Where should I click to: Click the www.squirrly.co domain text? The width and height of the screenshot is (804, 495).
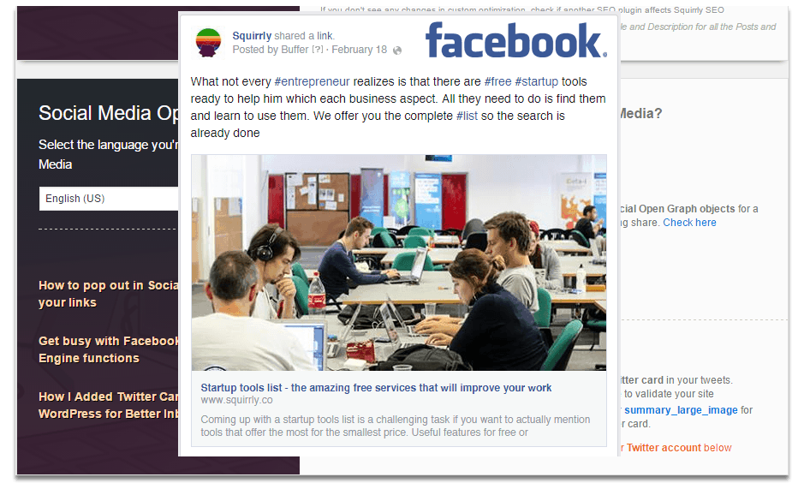pos(236,400)
